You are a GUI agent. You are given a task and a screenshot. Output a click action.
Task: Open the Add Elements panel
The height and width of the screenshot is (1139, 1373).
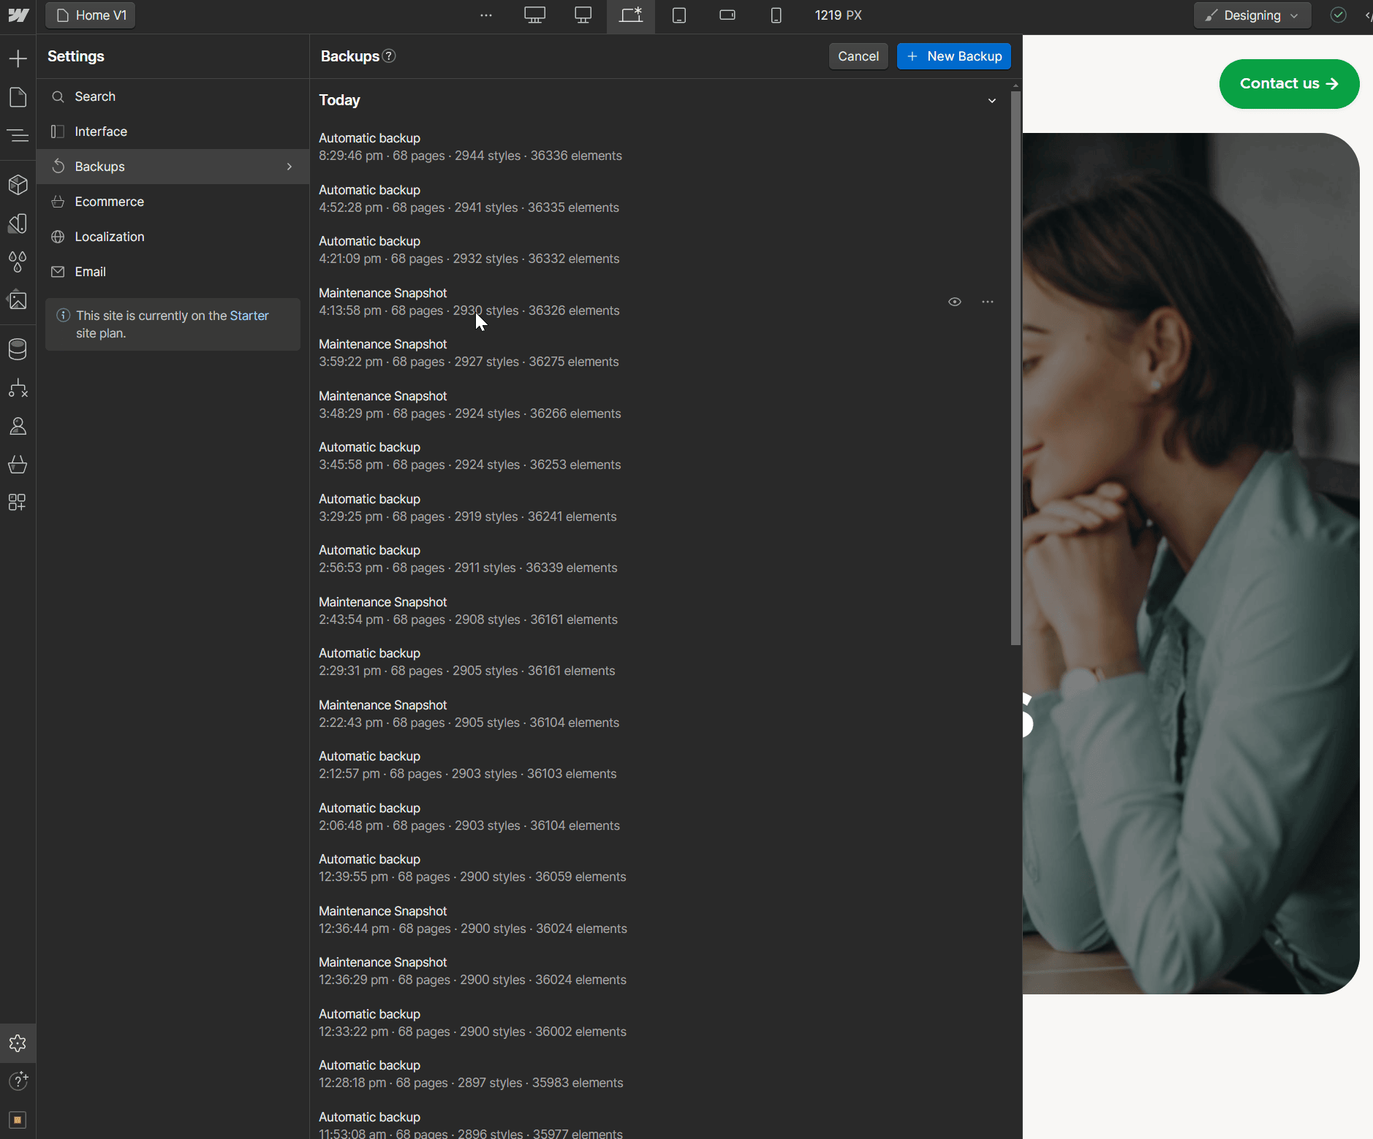18,58
